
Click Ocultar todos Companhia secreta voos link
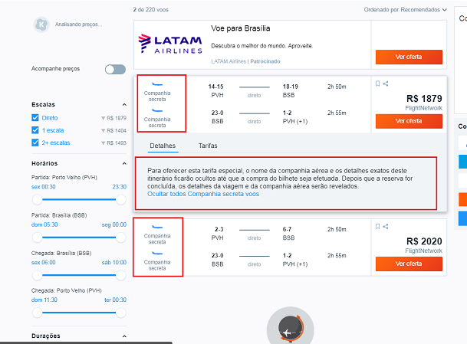[203, 194]
